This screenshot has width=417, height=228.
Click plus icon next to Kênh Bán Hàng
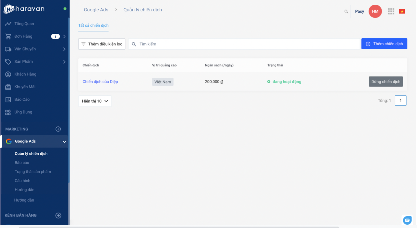[x=58, y=215]
